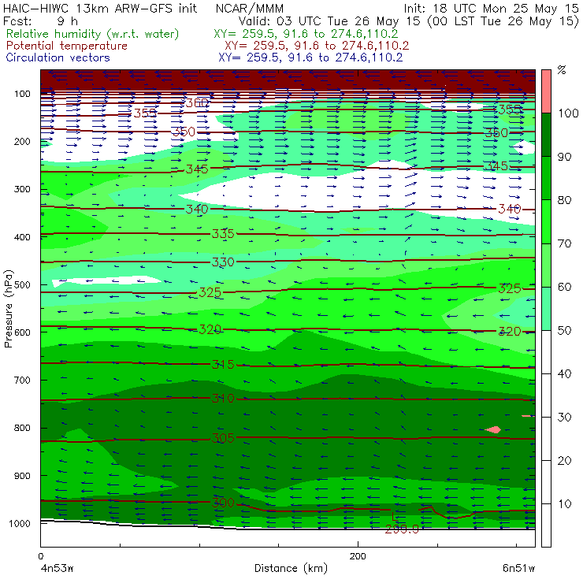Click the 700 hPa pressure axis label

click(x=22, y=380)
